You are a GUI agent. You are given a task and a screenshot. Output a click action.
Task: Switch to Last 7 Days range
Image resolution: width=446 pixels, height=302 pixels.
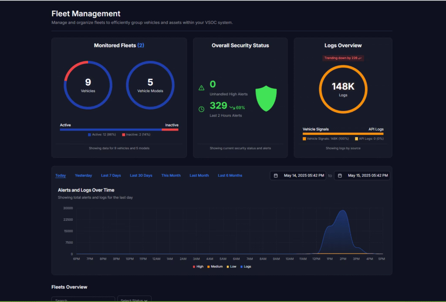[x=111, y=175]
